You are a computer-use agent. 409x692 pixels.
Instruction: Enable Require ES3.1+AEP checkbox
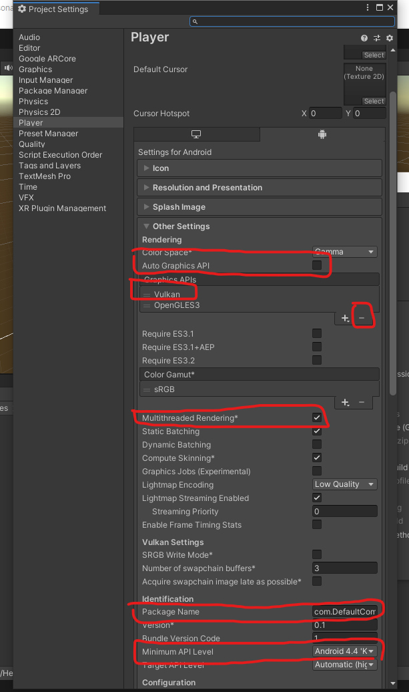pos(317,347)
